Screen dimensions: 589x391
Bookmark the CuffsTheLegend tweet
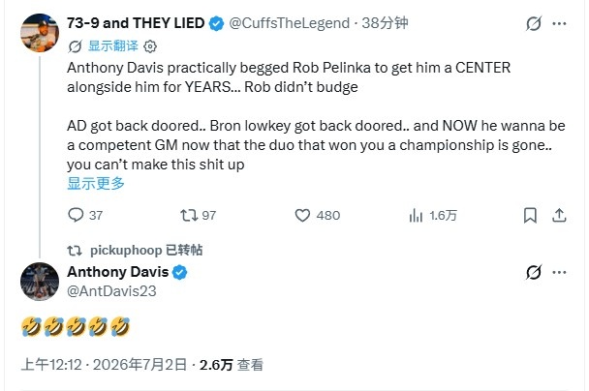(x=530, y=216)
